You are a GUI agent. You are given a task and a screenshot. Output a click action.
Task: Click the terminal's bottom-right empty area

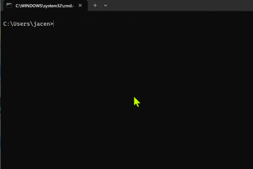237,158
